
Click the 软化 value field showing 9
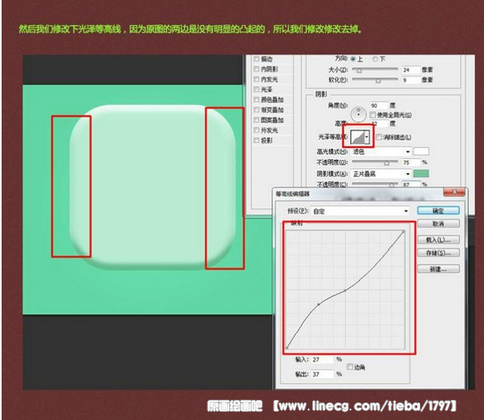(x=411, y=80)
